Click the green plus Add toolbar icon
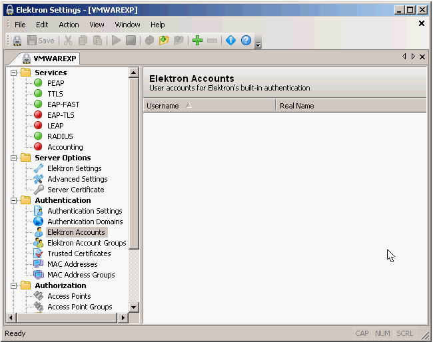433x342 pixels. (x=197, y=41)
